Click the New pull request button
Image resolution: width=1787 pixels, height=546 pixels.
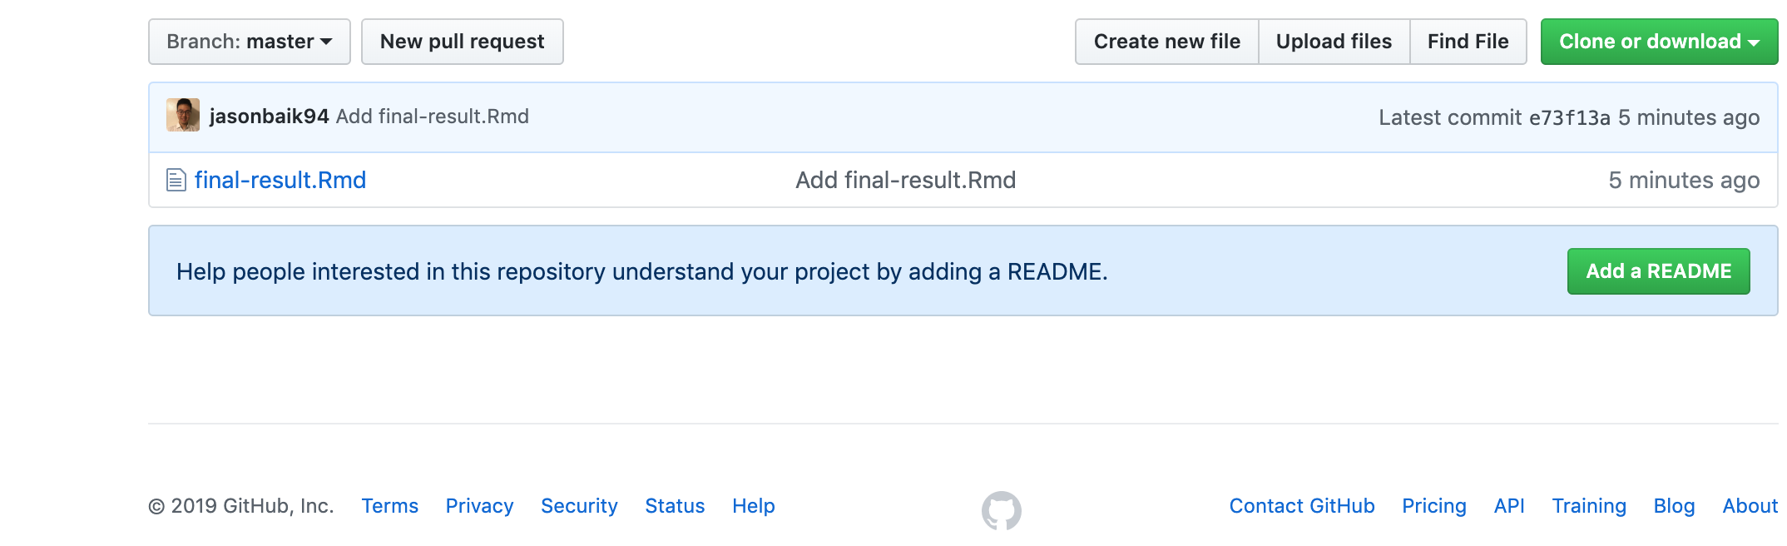click(x=463, y=42)
